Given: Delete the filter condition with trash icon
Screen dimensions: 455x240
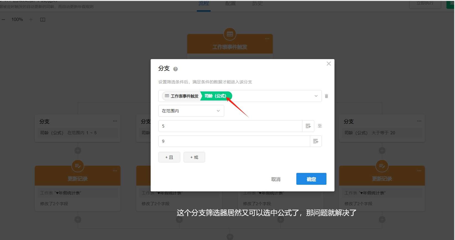Looking at the screenshot, I should [326, 96].
